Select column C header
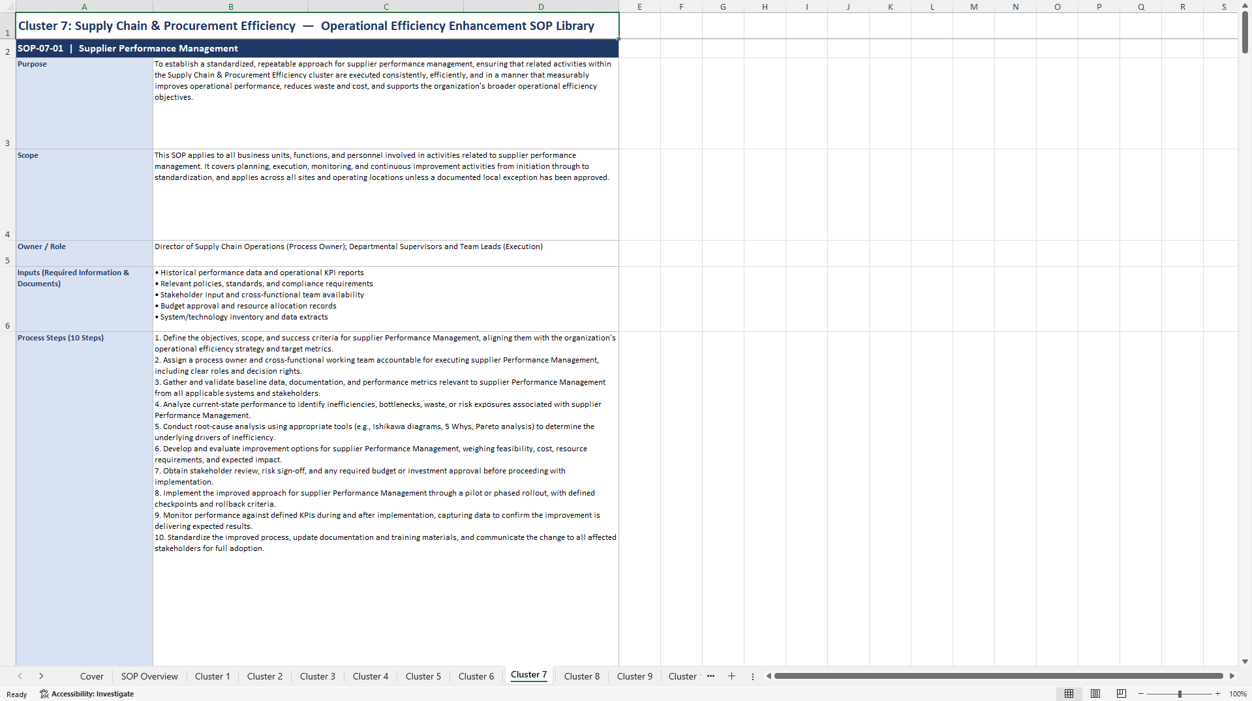The height and width of the screenshot is (701, 1252). point(386,7)
